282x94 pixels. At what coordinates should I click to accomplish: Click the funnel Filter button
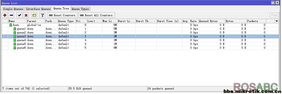click(x=43, y=15)
